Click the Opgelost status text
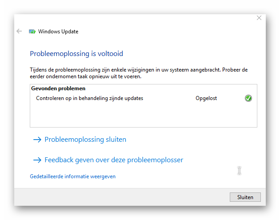Screen dimensions: 280x220 point(206,98)
